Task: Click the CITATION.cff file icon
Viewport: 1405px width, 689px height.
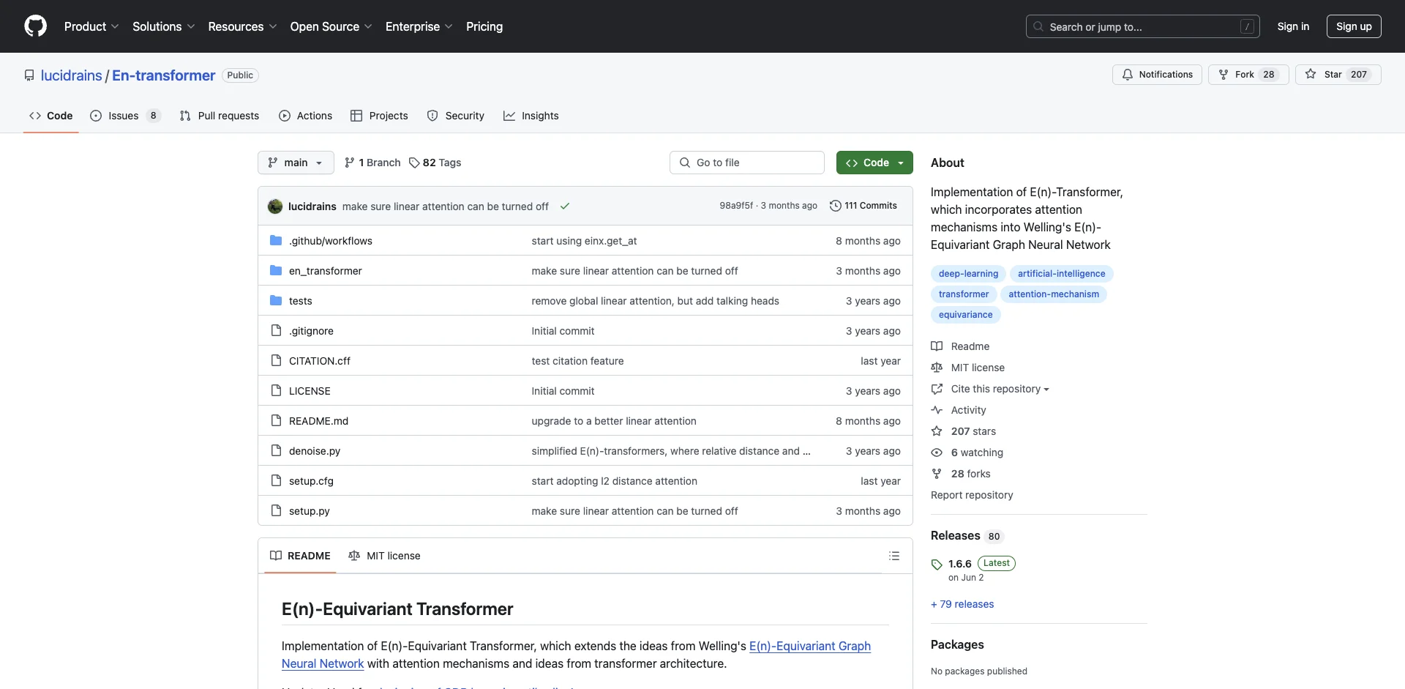Action: (276, 361)
